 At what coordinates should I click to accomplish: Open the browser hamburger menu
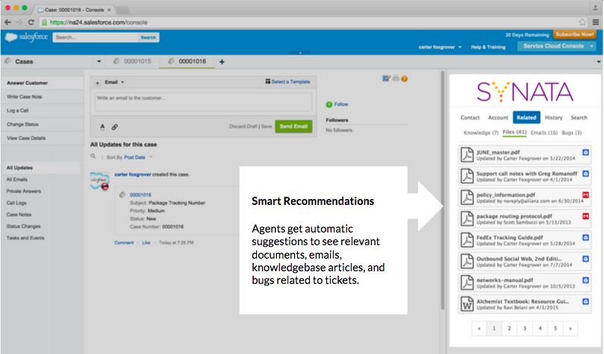[x=596, y=22]
